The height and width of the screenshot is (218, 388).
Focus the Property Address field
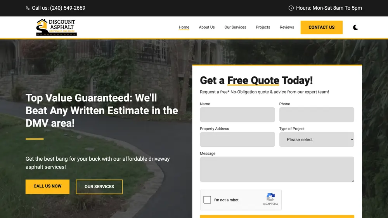click(x=237, y=139)
